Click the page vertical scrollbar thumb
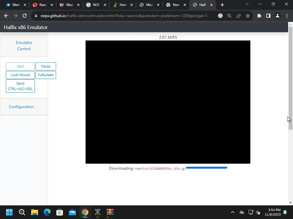The width and height of the screenshot is (293, 219). coord(290,78)
